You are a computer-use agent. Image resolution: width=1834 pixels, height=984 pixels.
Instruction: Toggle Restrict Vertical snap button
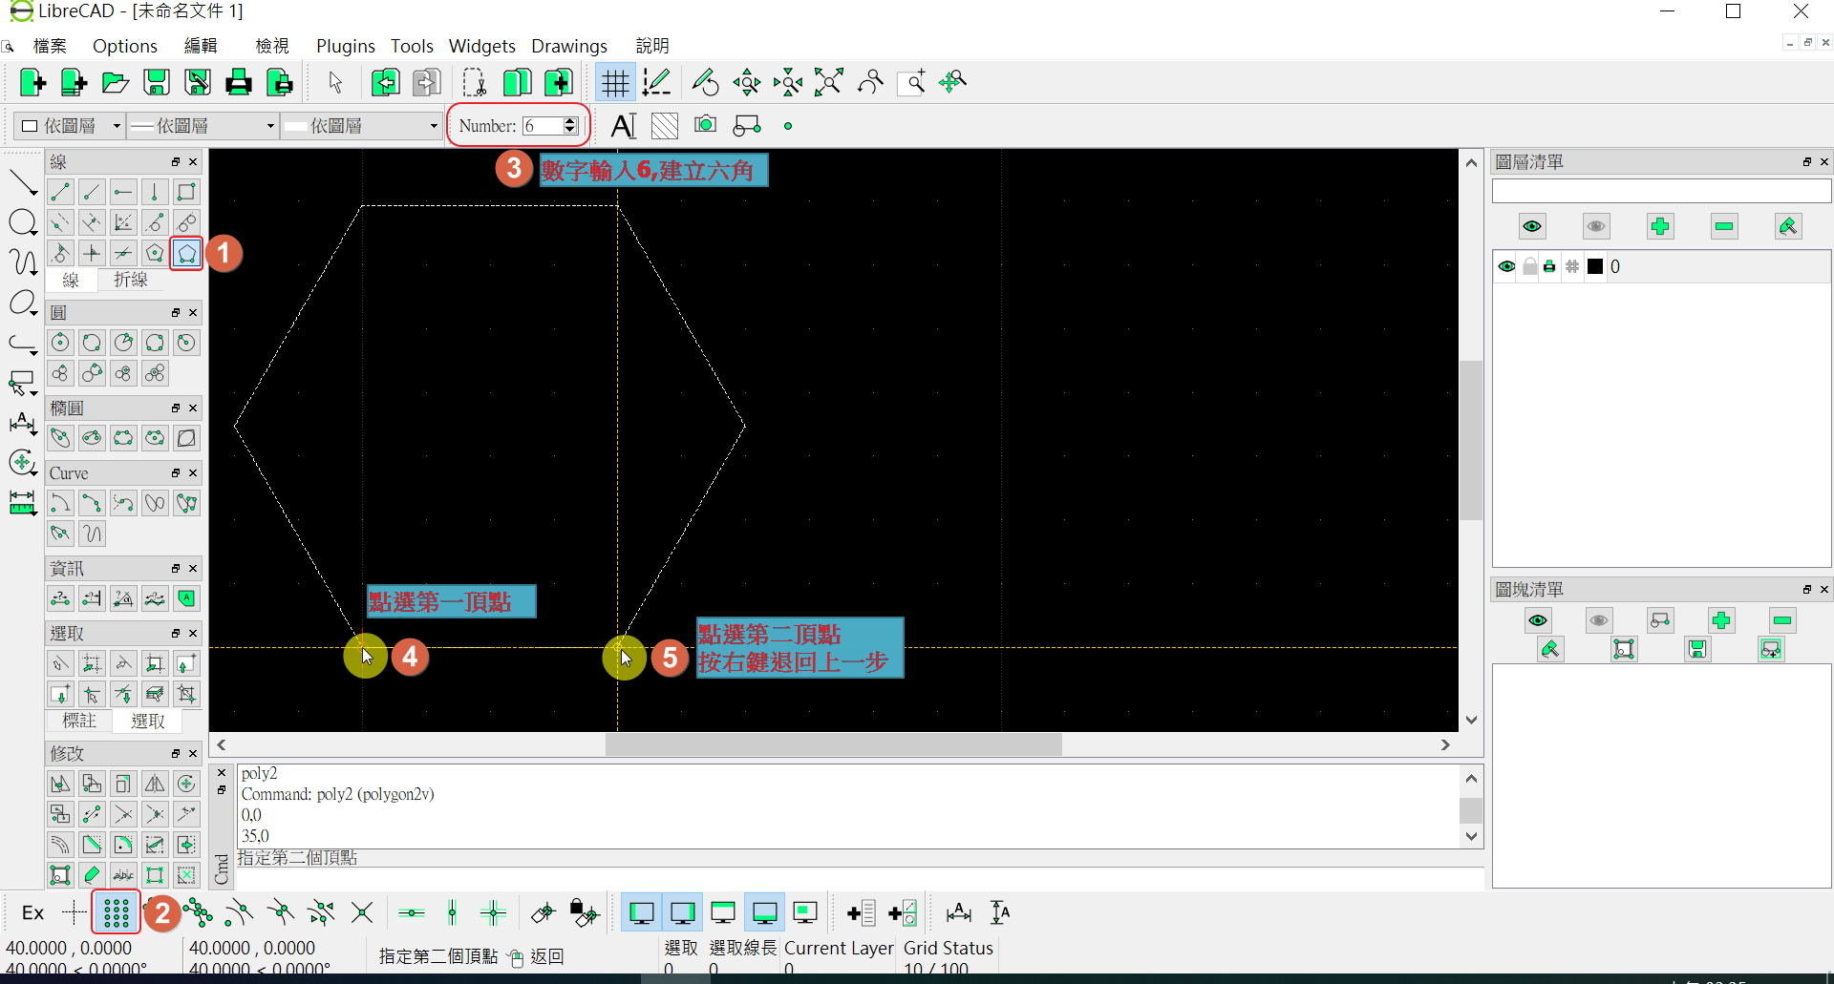click(453, 913)
